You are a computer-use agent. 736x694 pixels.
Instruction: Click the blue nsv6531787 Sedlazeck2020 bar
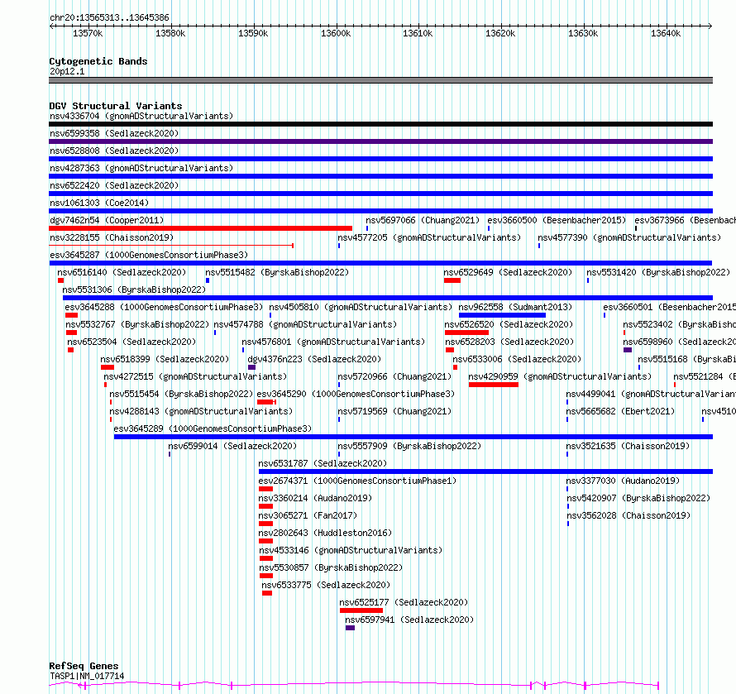(x=485, y=471)
